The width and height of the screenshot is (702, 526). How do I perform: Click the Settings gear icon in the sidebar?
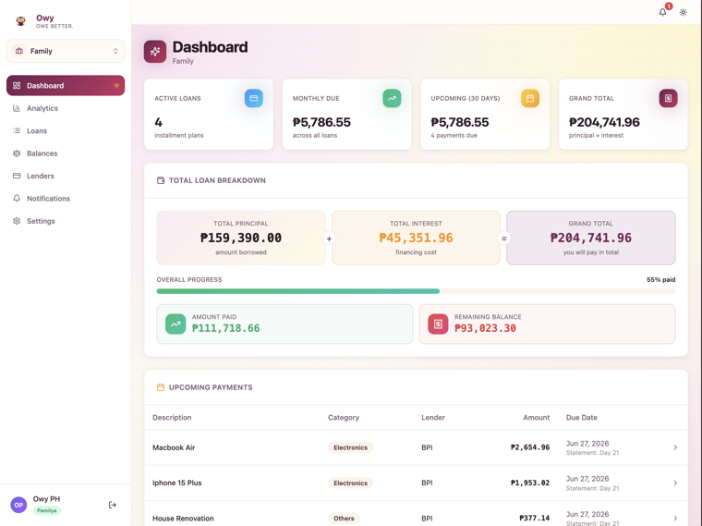17,221
